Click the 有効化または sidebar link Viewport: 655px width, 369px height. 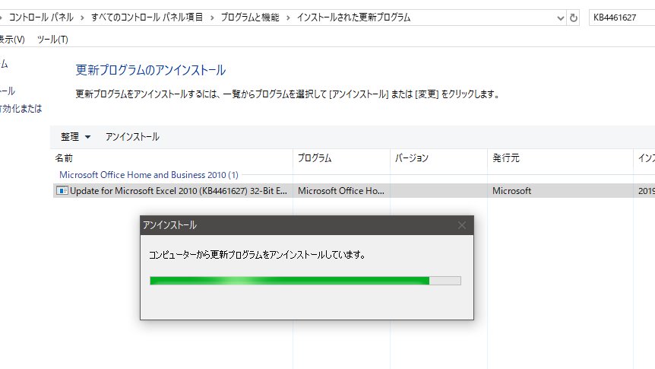[x=21, y=109]
